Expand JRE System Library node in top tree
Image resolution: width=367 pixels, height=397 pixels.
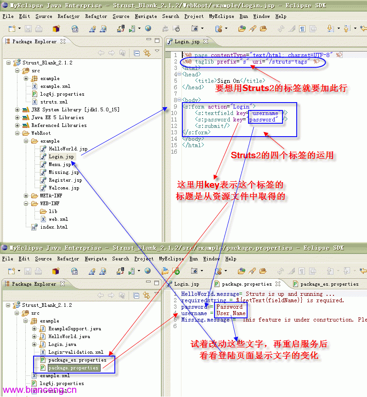pos(17,109)
